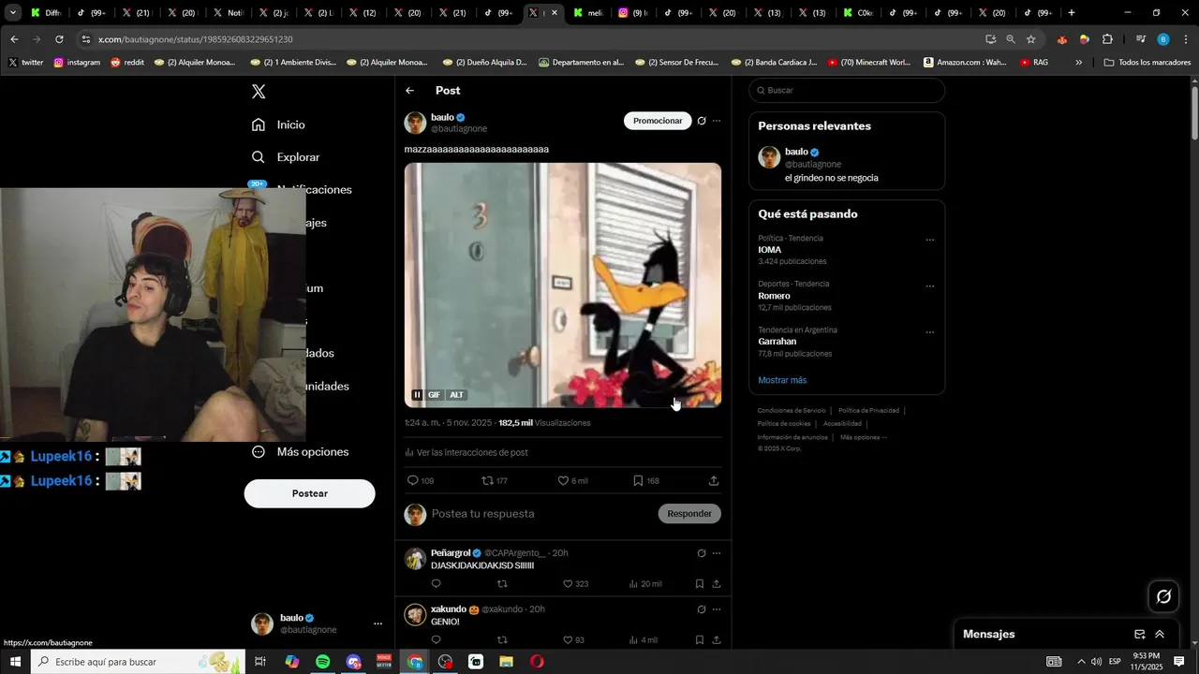Open the Grok floating button
This screenshot has height=674, width=1199.
click(x=1164, y=596)
